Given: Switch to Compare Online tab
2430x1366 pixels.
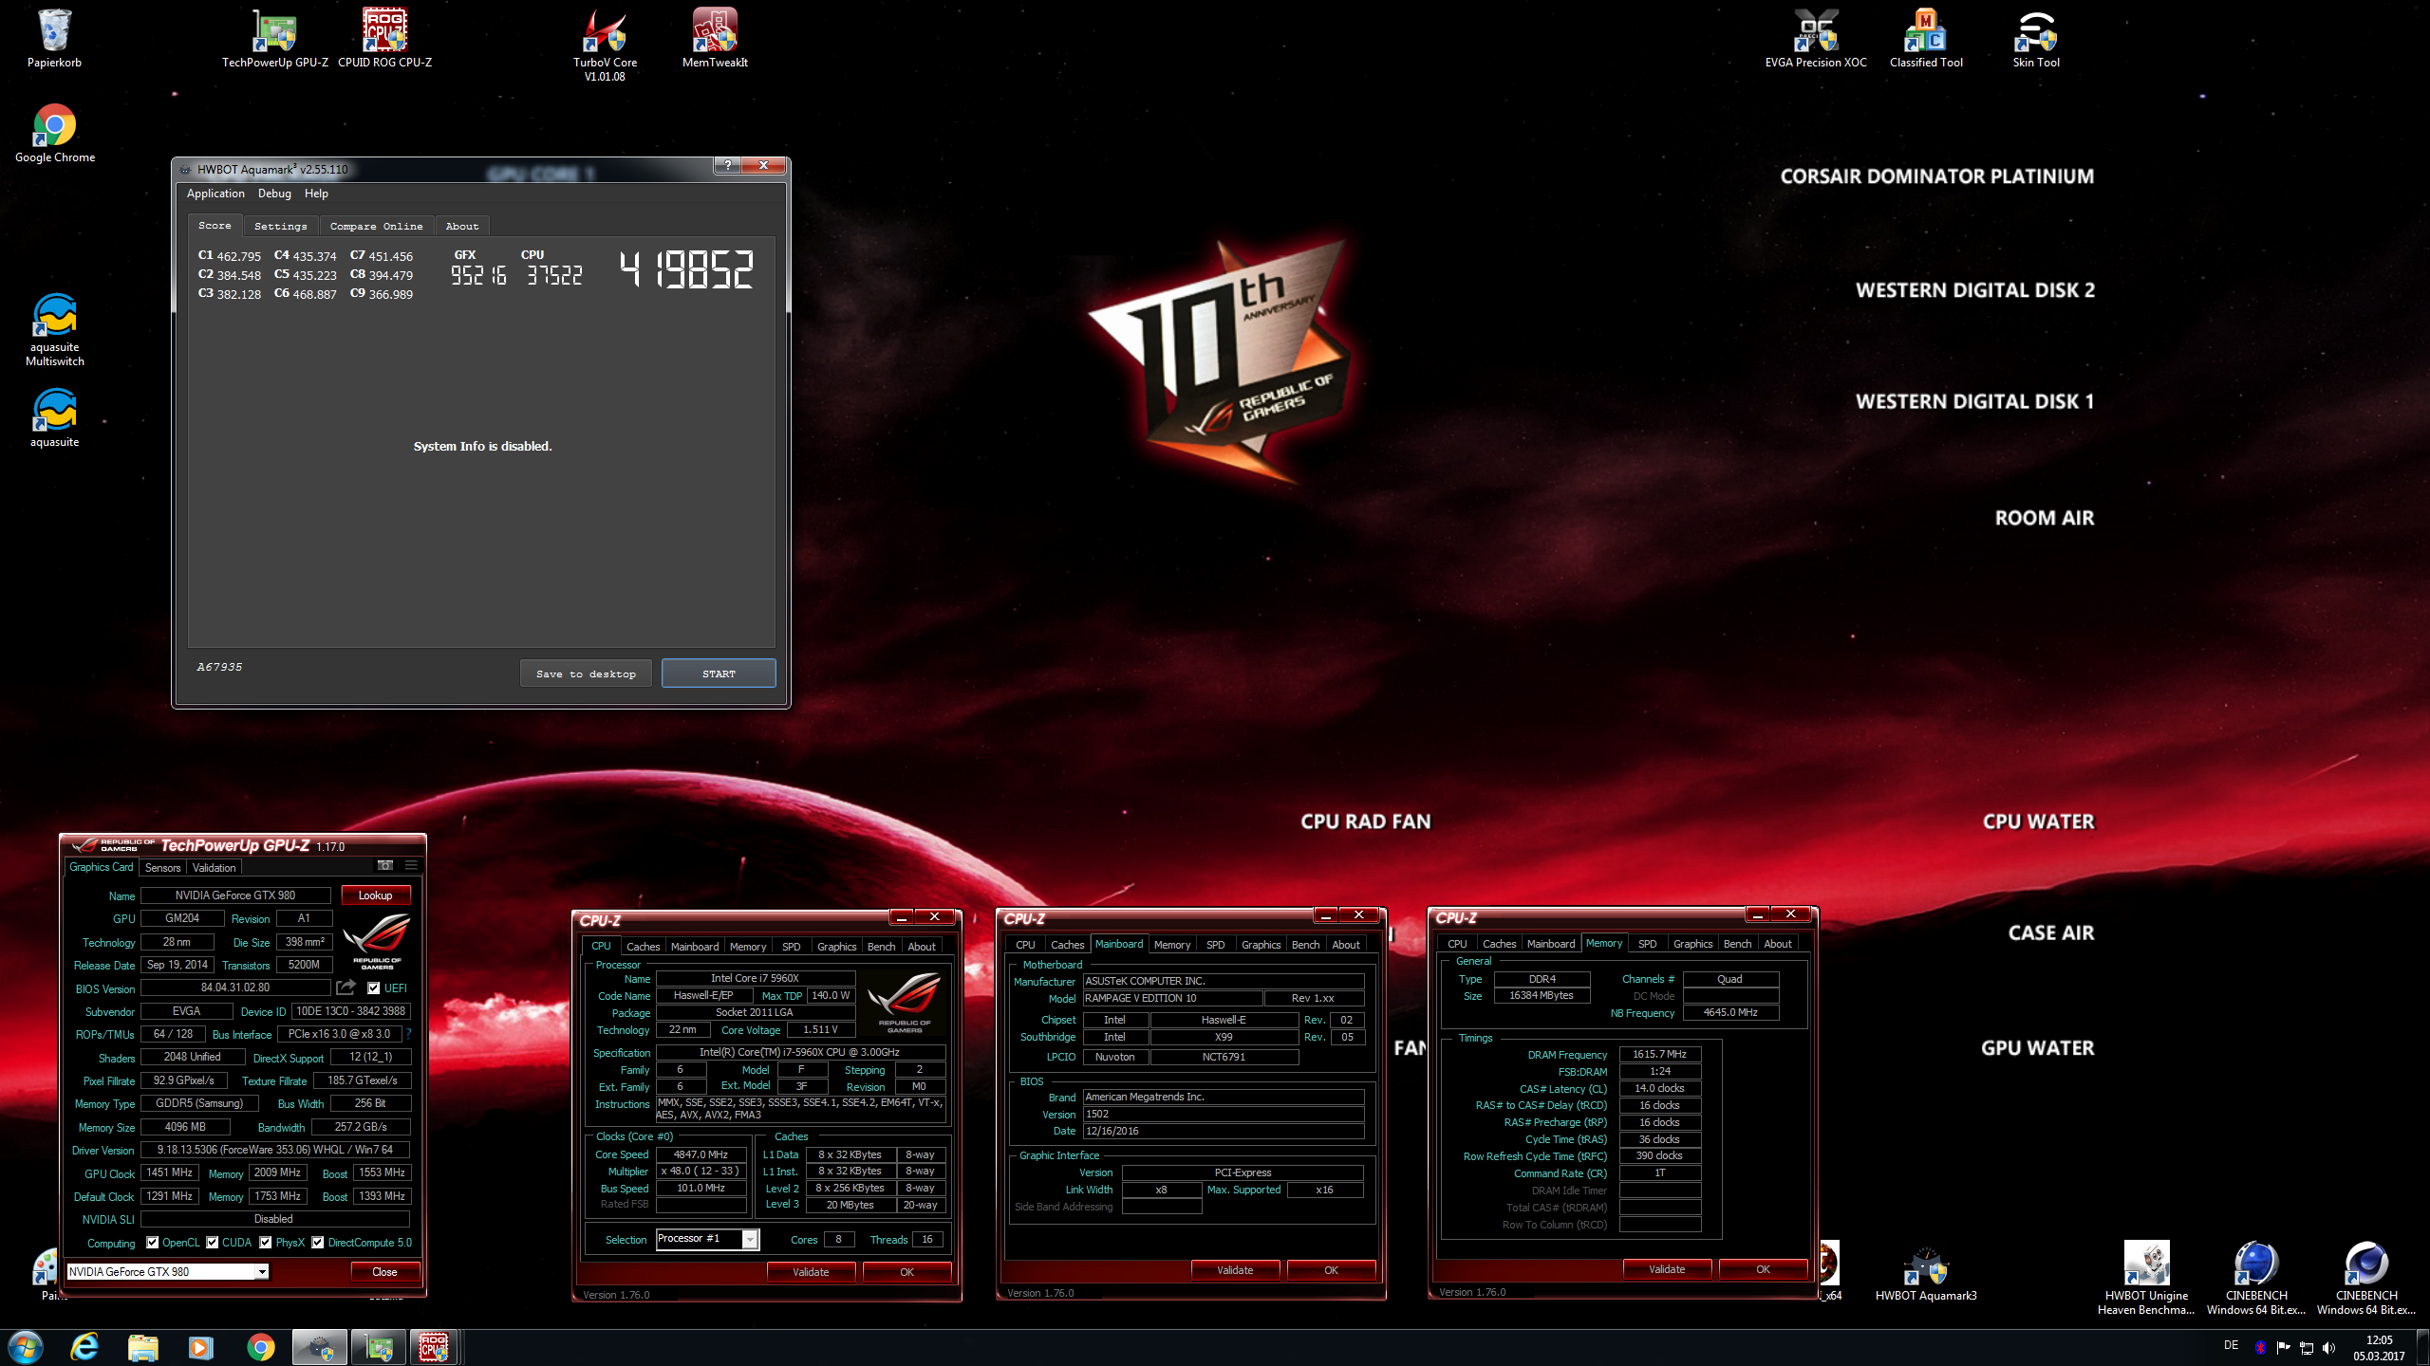Looking at the screenshot, I should coord(376,226).
